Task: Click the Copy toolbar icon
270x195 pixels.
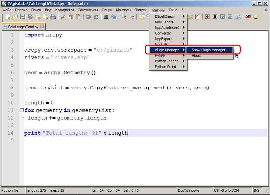Action: 71,17
